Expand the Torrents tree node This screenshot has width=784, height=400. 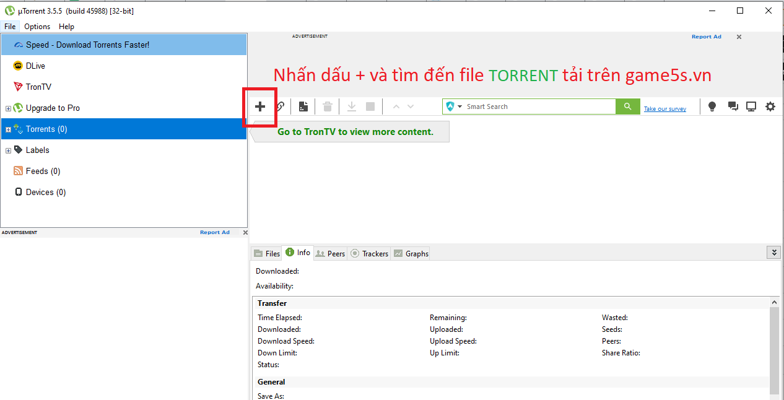coord(8,129)
